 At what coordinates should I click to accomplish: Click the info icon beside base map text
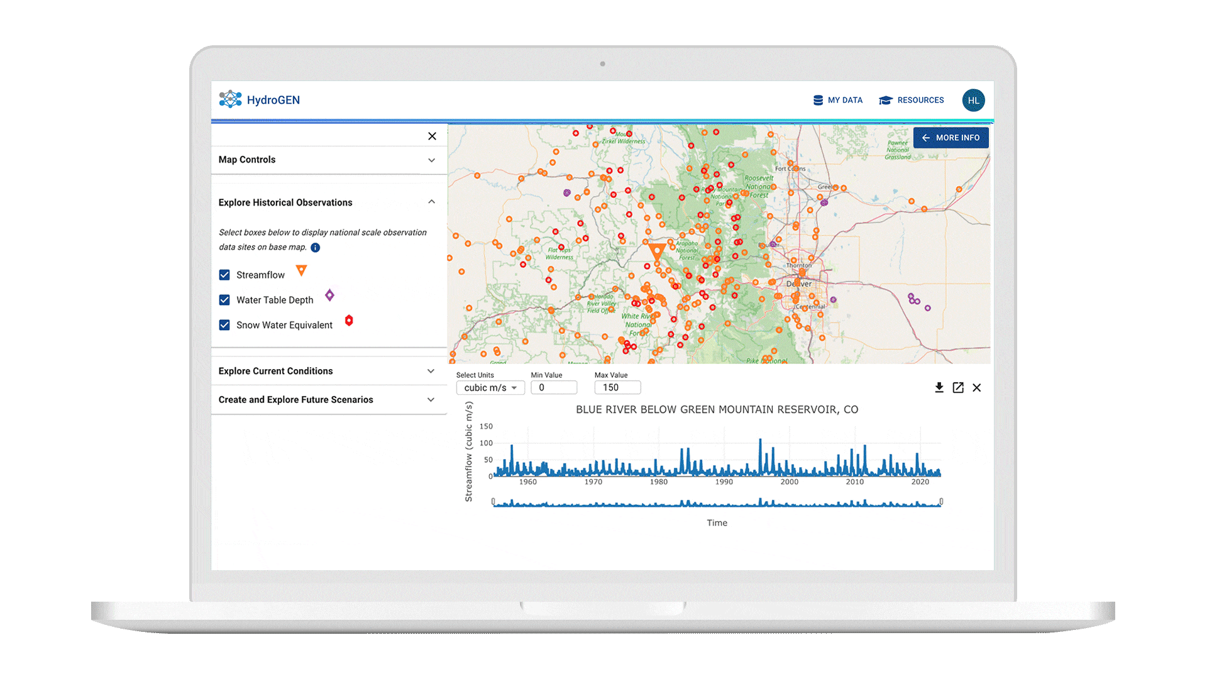(316, 248)
